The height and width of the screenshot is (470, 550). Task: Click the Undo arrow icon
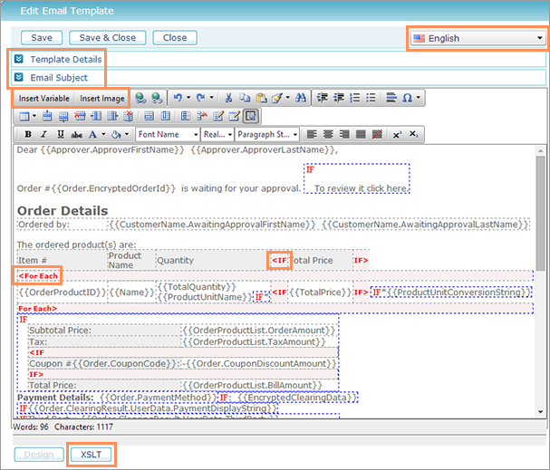point(179,98)
